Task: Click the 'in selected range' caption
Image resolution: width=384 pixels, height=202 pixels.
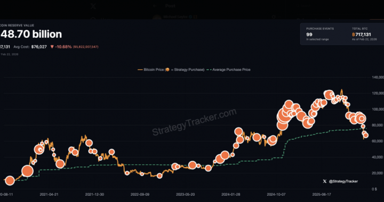Action: (317, 39)
